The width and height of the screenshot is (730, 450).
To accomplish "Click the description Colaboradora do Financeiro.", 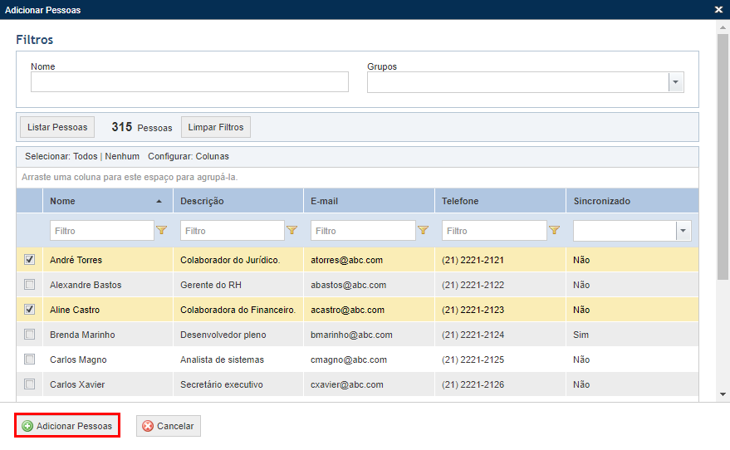I will coord(238,310).
